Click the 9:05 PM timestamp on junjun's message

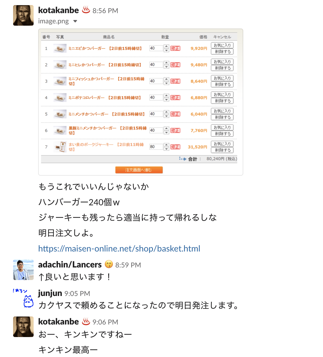77,294
